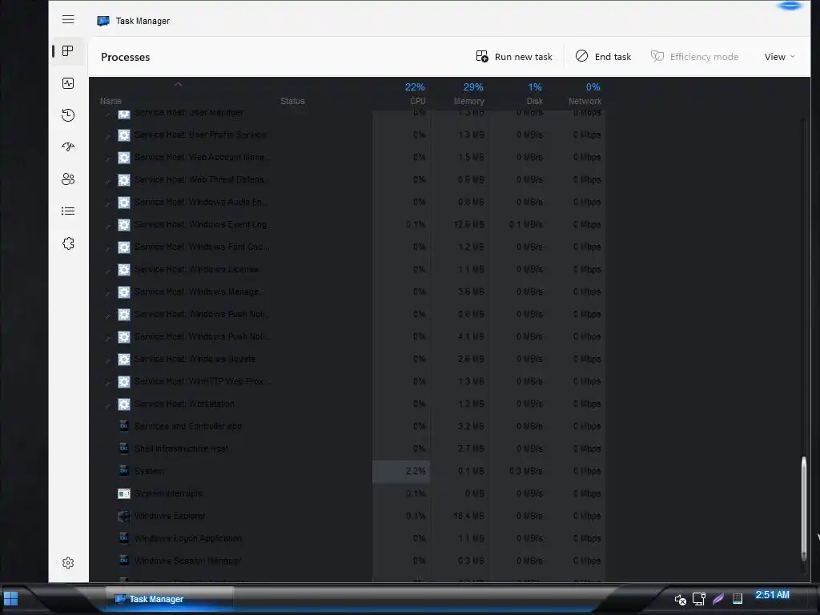Expand Service Host: Windows Audio Endpoint row
This screenshot has width=820, height=615.
tap(107, 203)
